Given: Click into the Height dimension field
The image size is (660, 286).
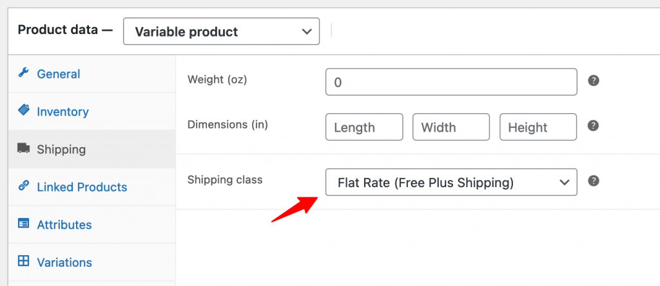Looking at the screenshot, I should pos(538,127).
